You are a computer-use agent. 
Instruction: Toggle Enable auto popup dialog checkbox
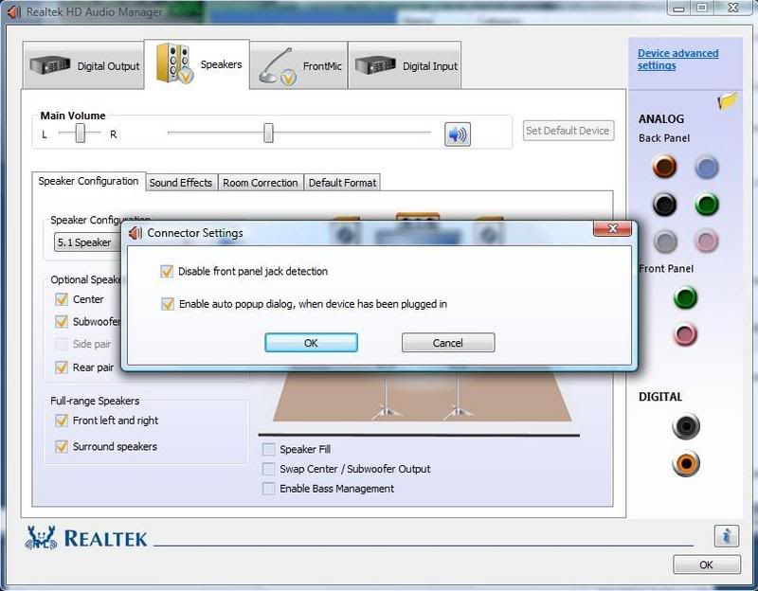168,304
